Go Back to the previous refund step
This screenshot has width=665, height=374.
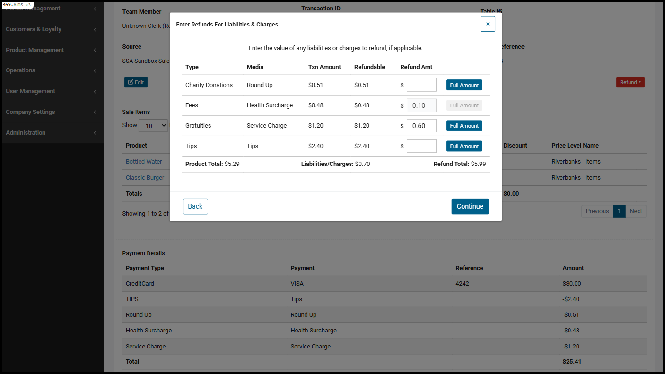(195, 206)
